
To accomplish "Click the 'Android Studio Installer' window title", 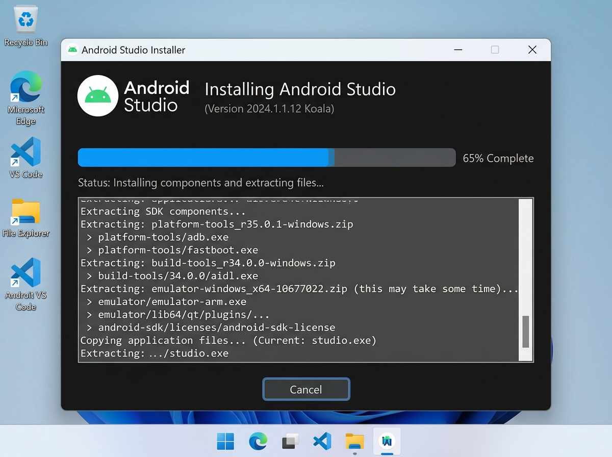I will (x=134, y=50).
